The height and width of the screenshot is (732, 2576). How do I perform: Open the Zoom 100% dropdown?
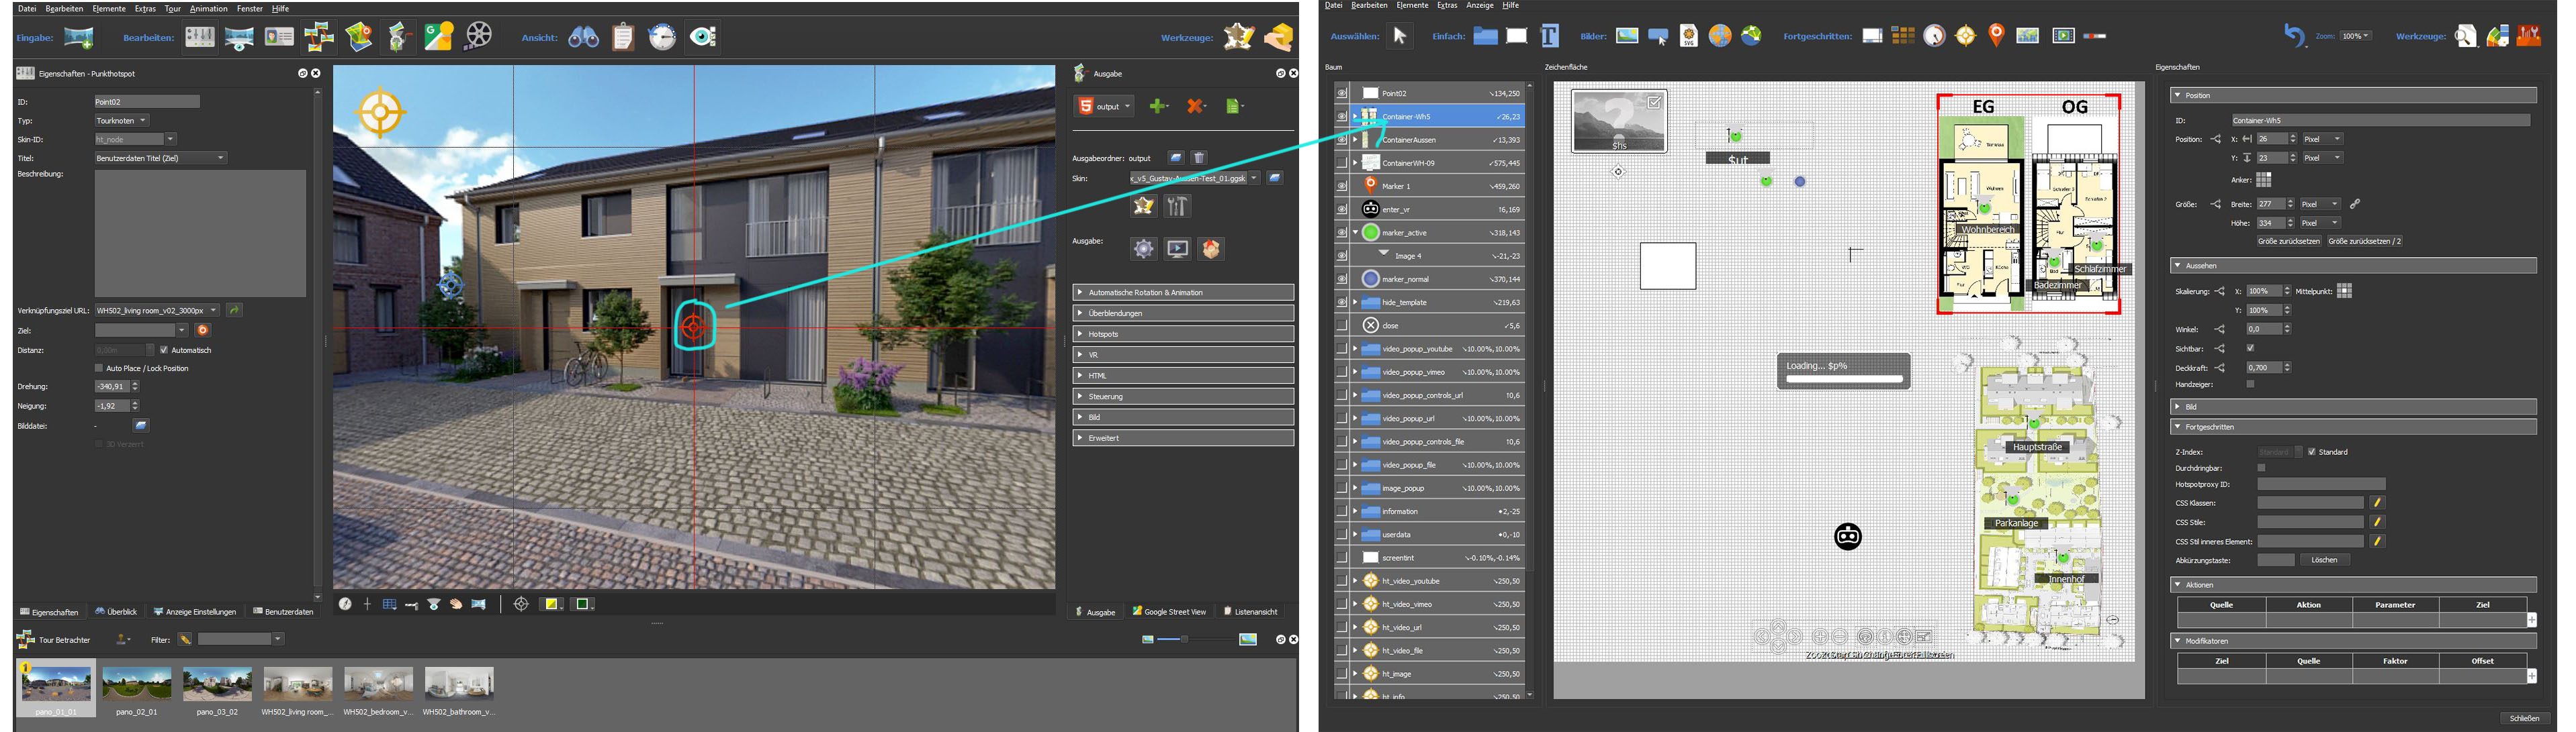2355,36
